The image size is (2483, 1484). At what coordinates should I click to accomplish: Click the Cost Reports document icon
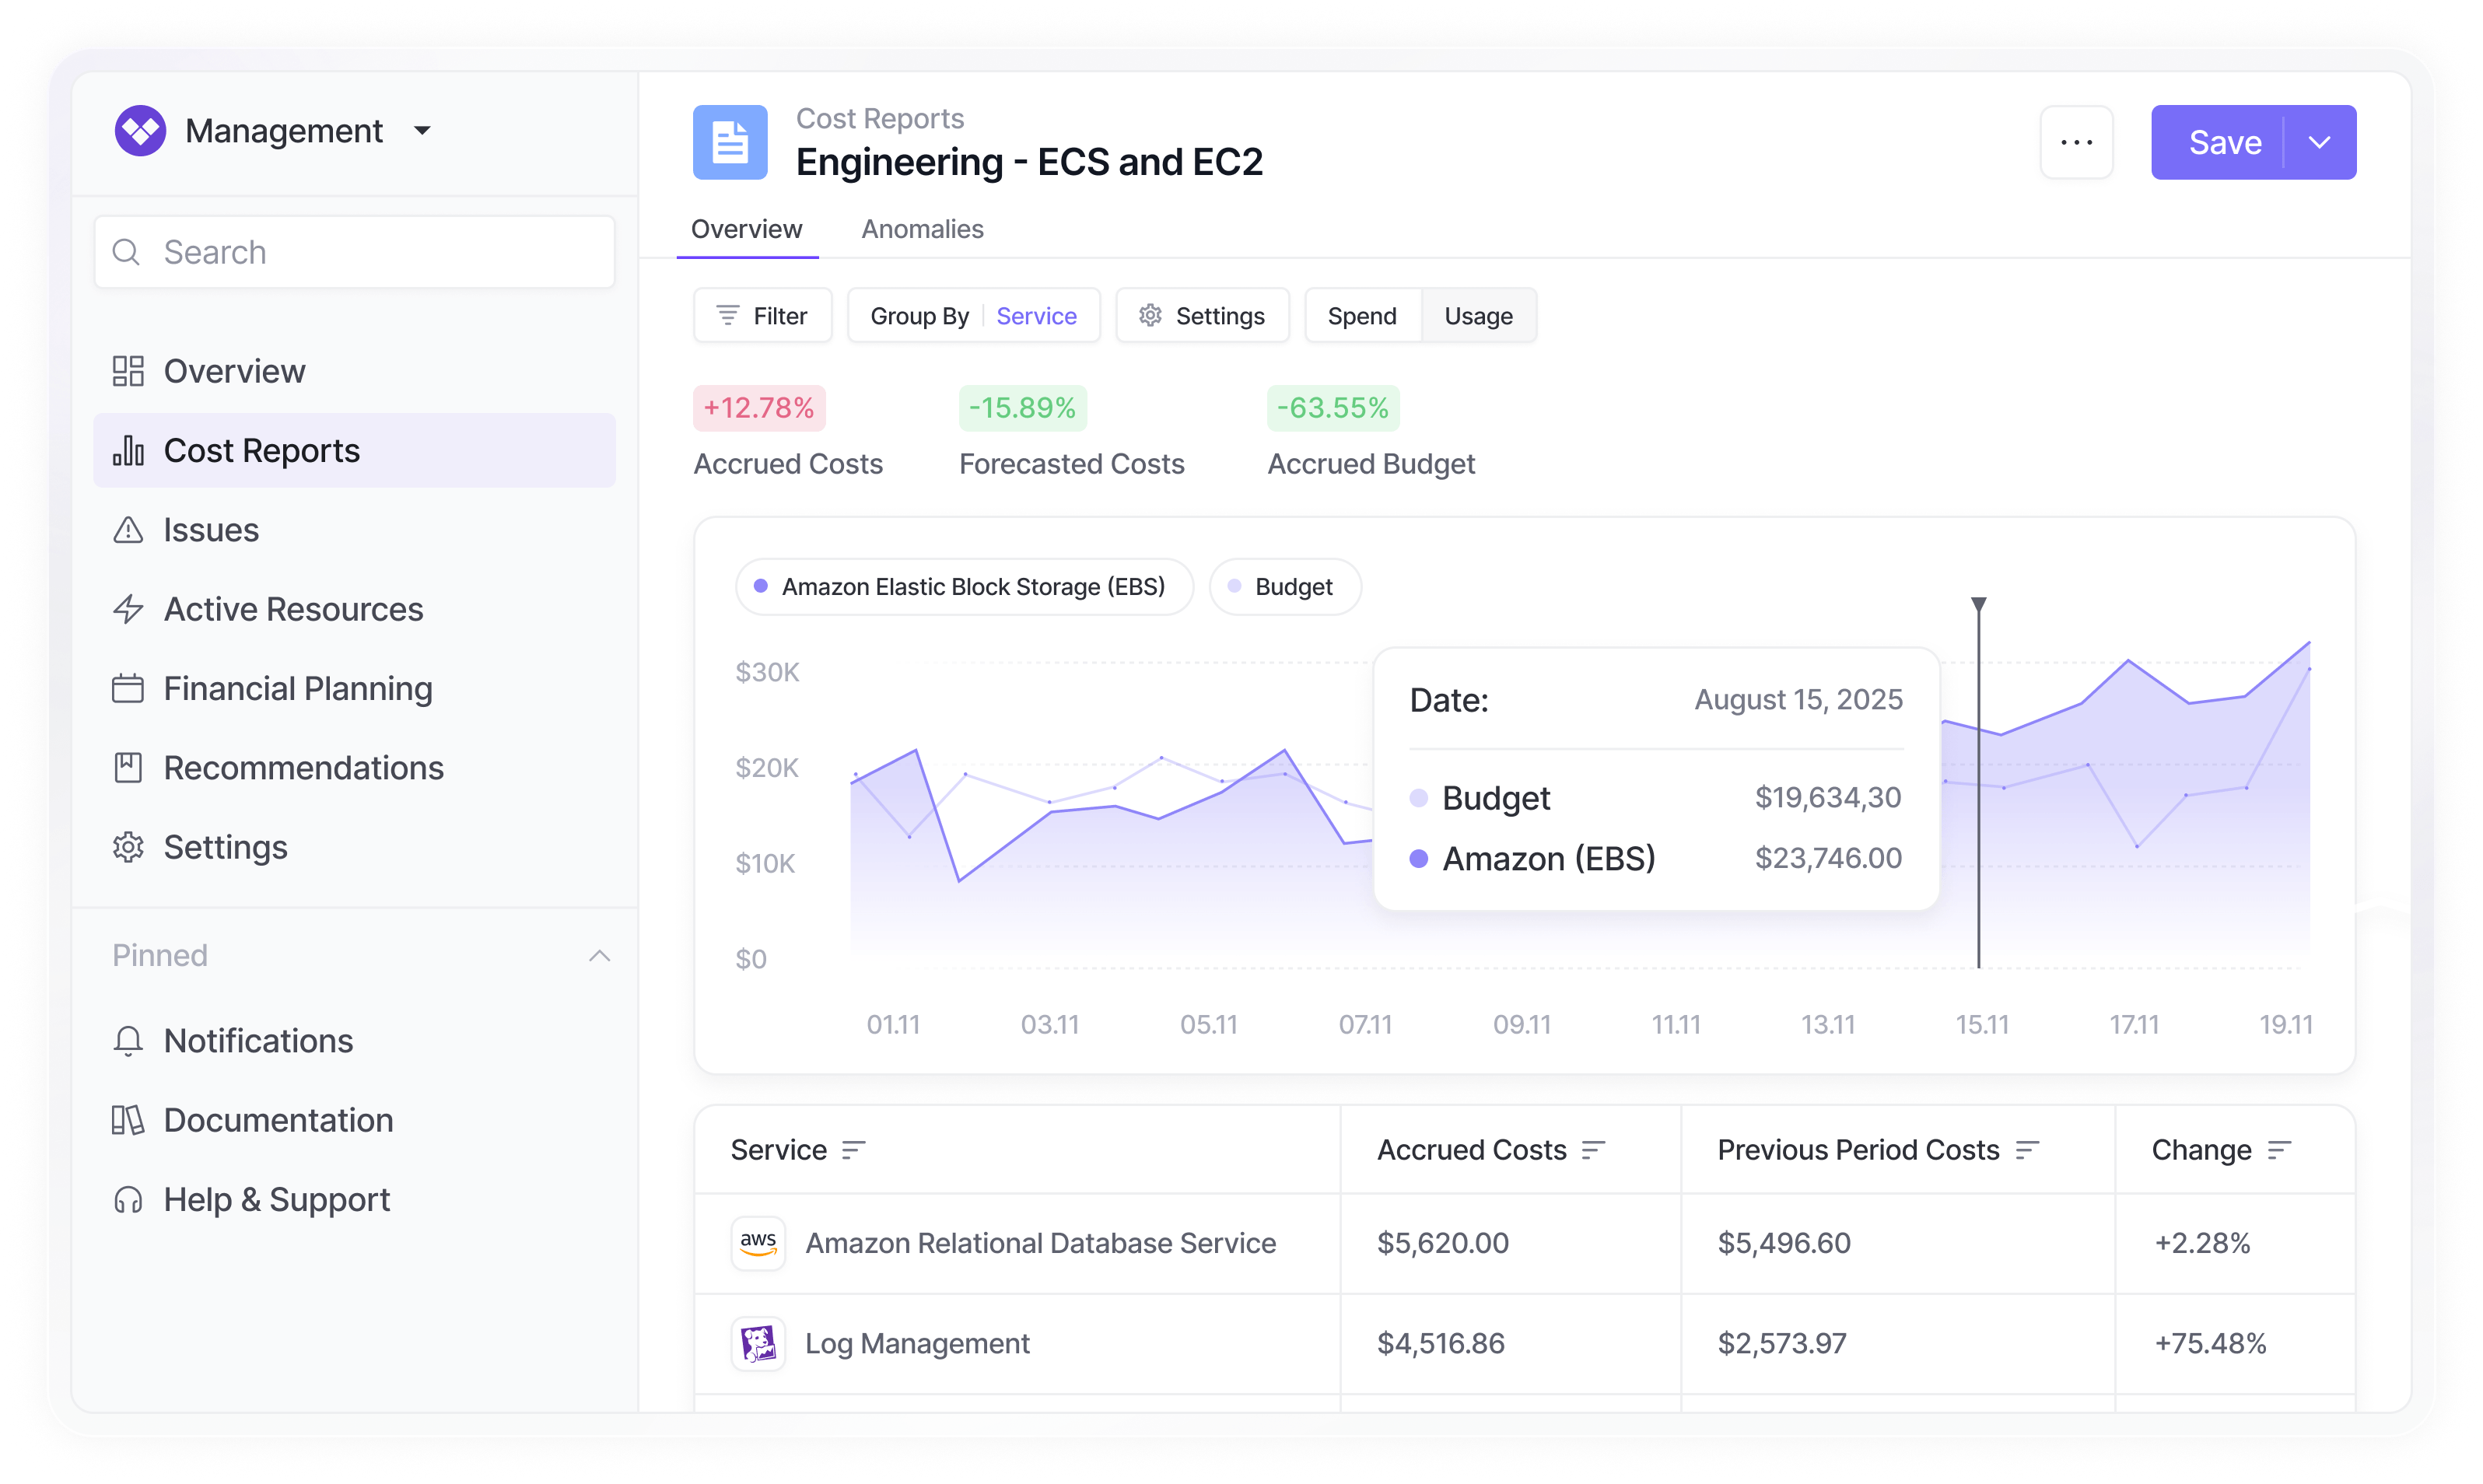(730, 142)
